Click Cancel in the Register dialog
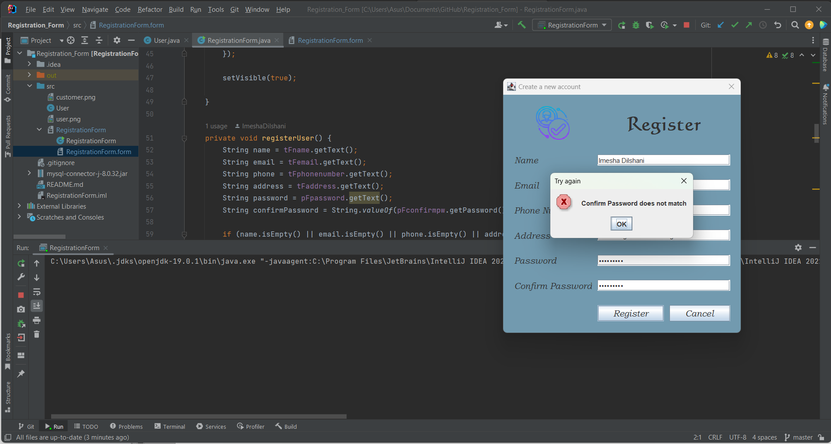This screenshot has height=444, width=831. click(699, 313)
